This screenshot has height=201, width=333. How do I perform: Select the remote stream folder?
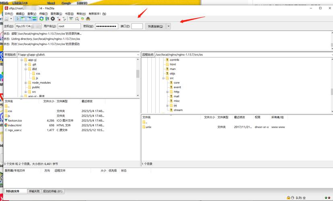[178, 110]
